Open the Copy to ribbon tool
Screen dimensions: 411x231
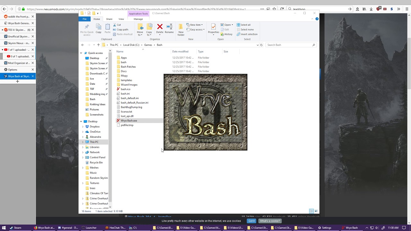(149, 30)
